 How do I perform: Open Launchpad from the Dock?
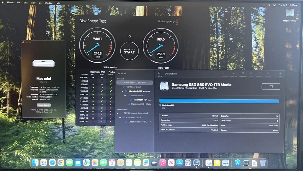tap(44, 163)
